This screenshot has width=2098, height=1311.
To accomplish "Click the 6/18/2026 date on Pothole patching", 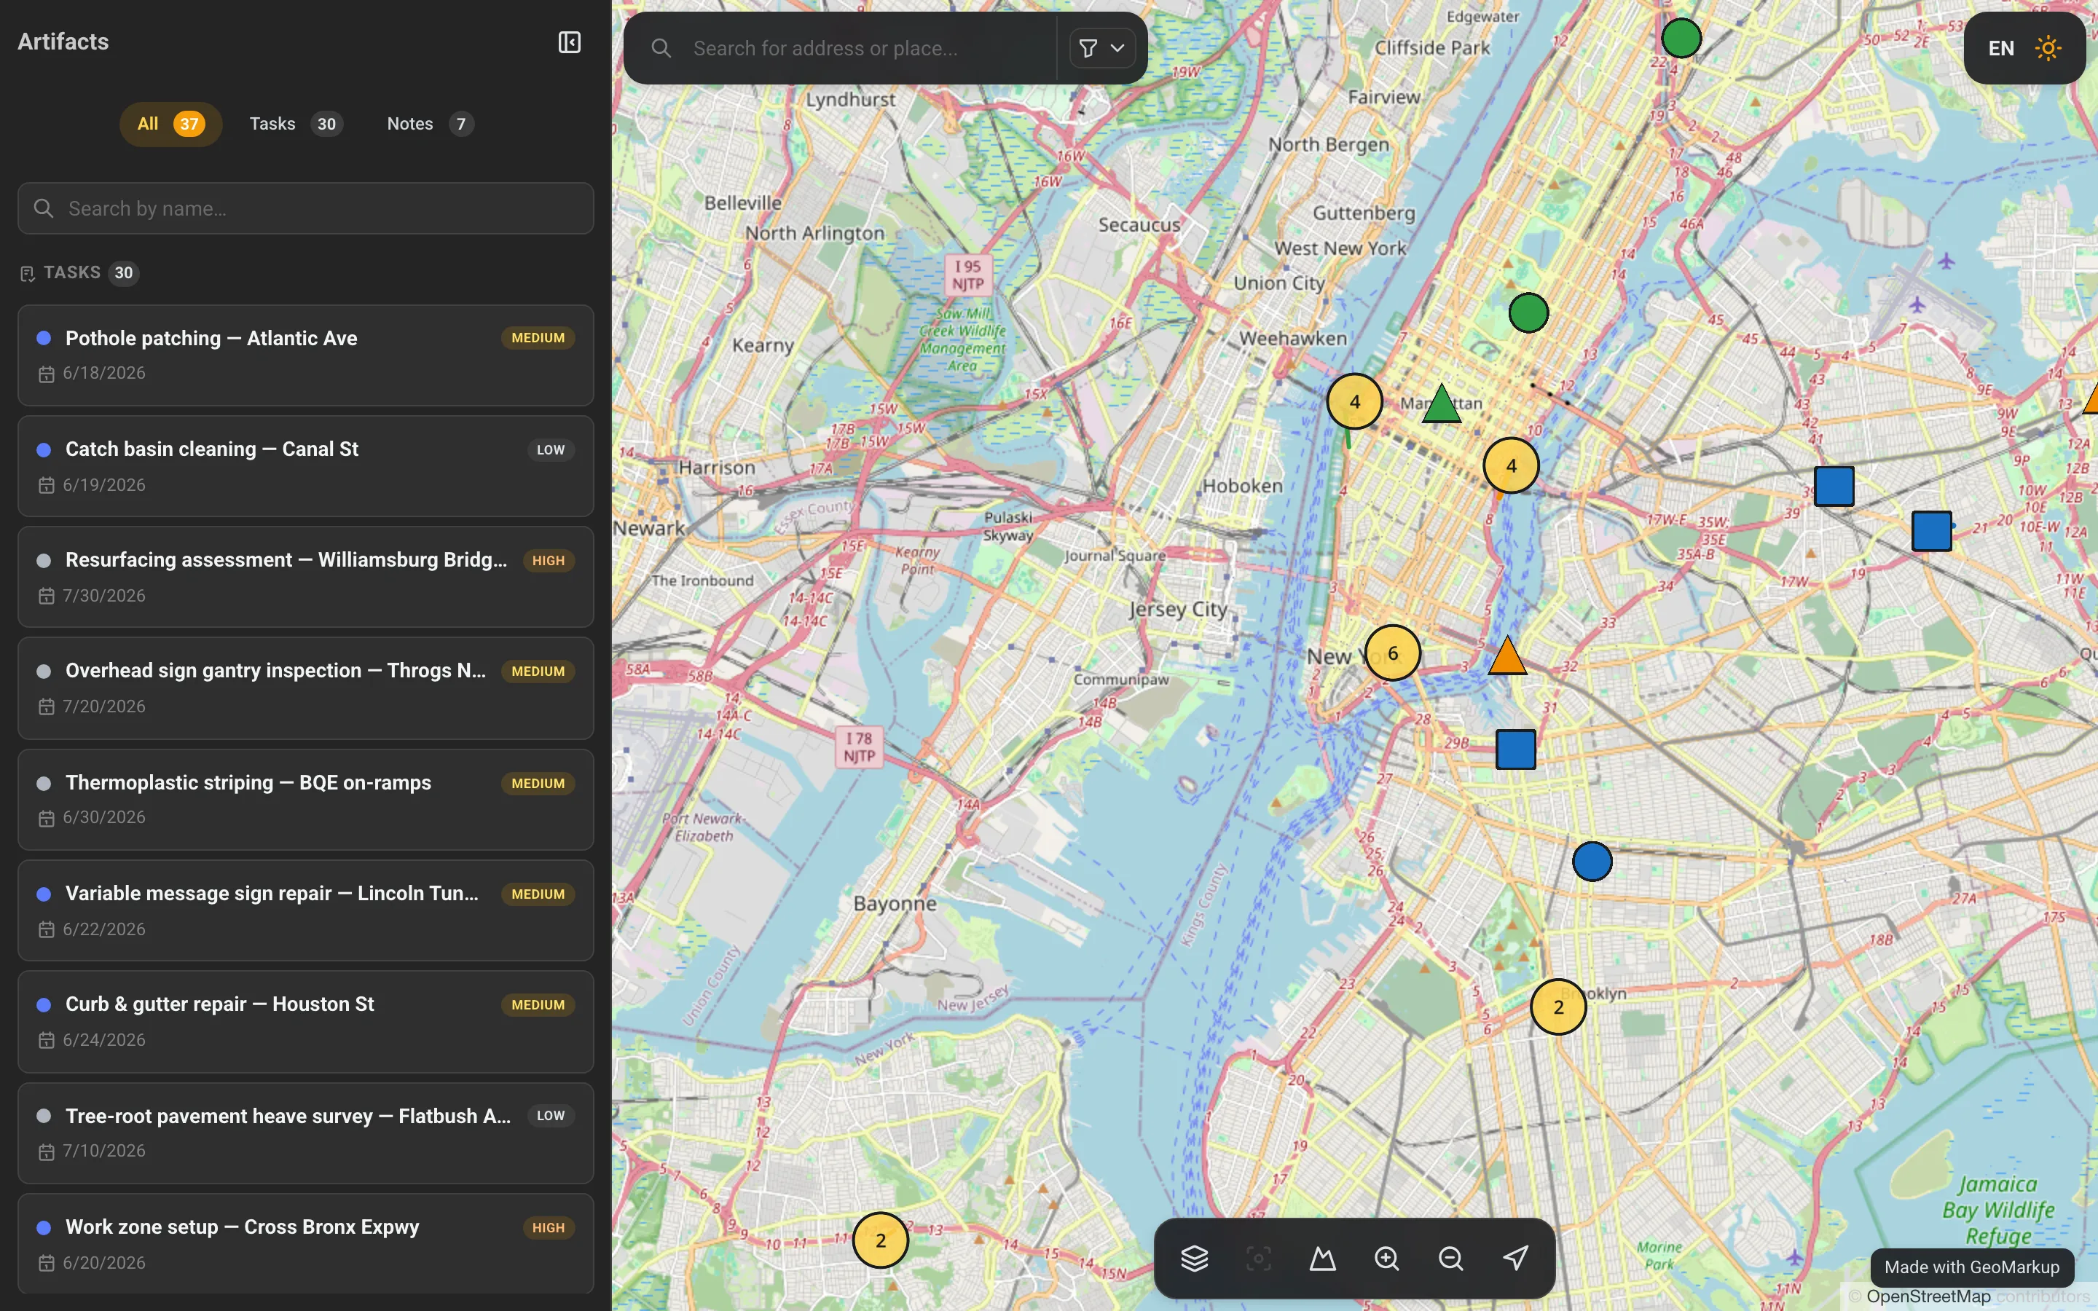I will [104, 373].
